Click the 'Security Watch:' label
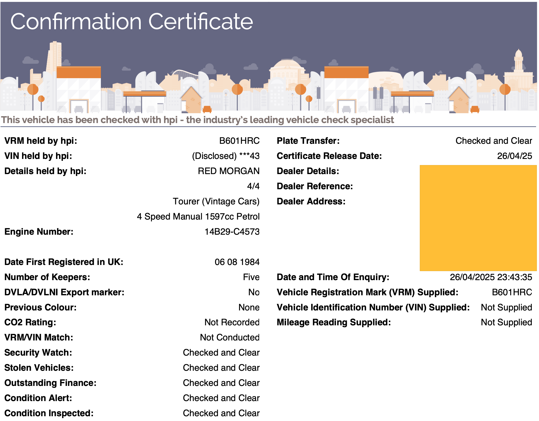The image size is (539, 421). 38,352
